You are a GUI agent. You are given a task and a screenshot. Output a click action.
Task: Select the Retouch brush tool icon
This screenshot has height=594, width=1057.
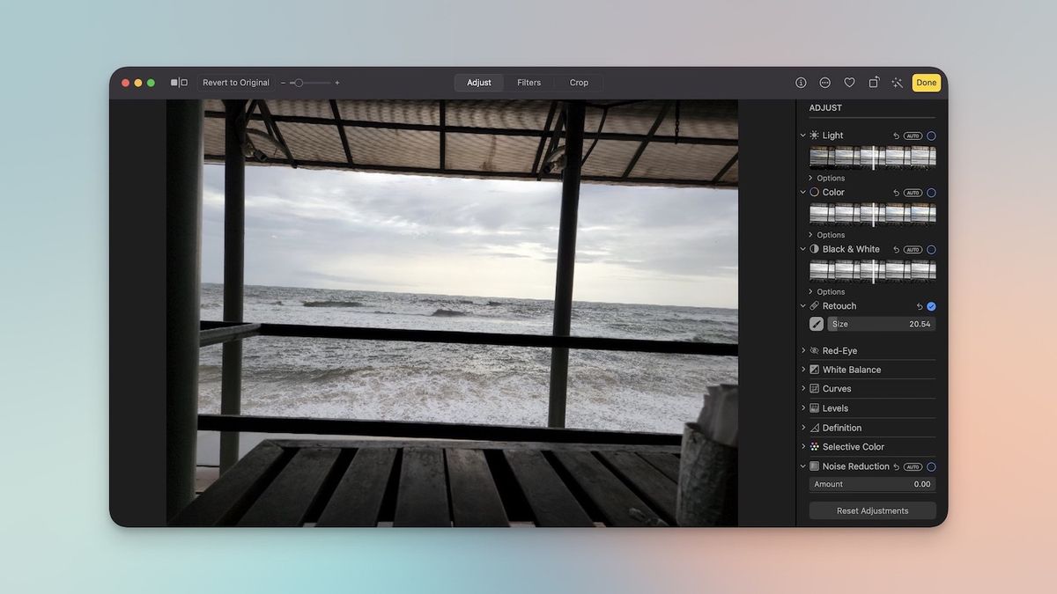click(817, 323)
